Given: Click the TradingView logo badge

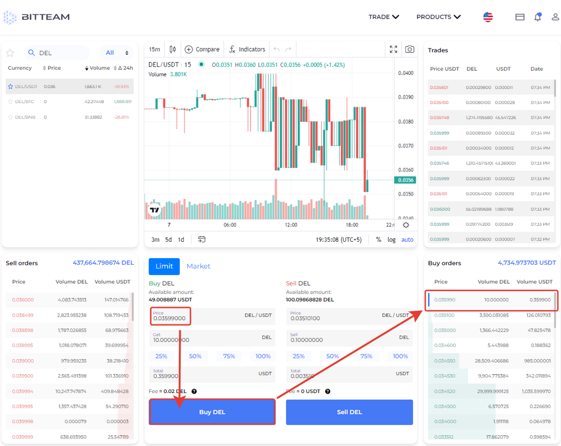Looking at the screenshot, I should click(154, 210).
